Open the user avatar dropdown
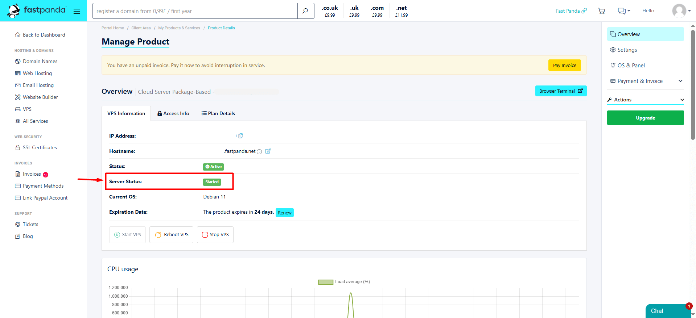The image size is (696, 318). 681,11
